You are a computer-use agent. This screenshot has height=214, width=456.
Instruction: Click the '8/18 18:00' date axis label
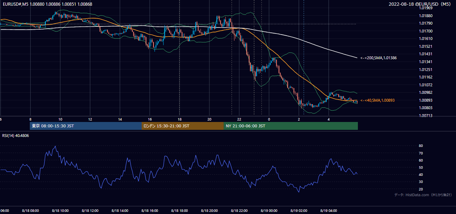(179, 211)
